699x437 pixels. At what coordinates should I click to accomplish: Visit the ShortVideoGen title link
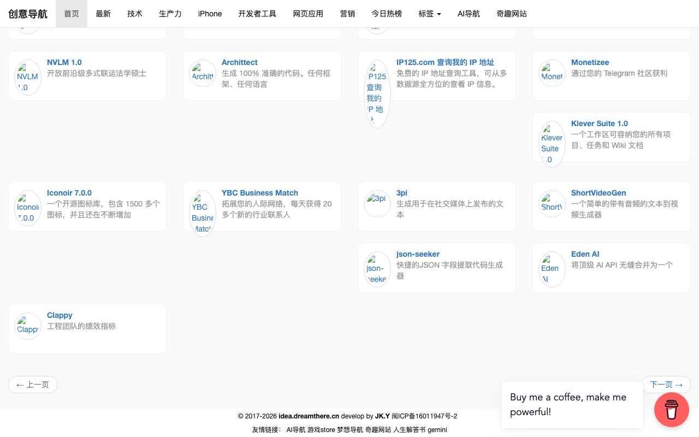point(599,193)
